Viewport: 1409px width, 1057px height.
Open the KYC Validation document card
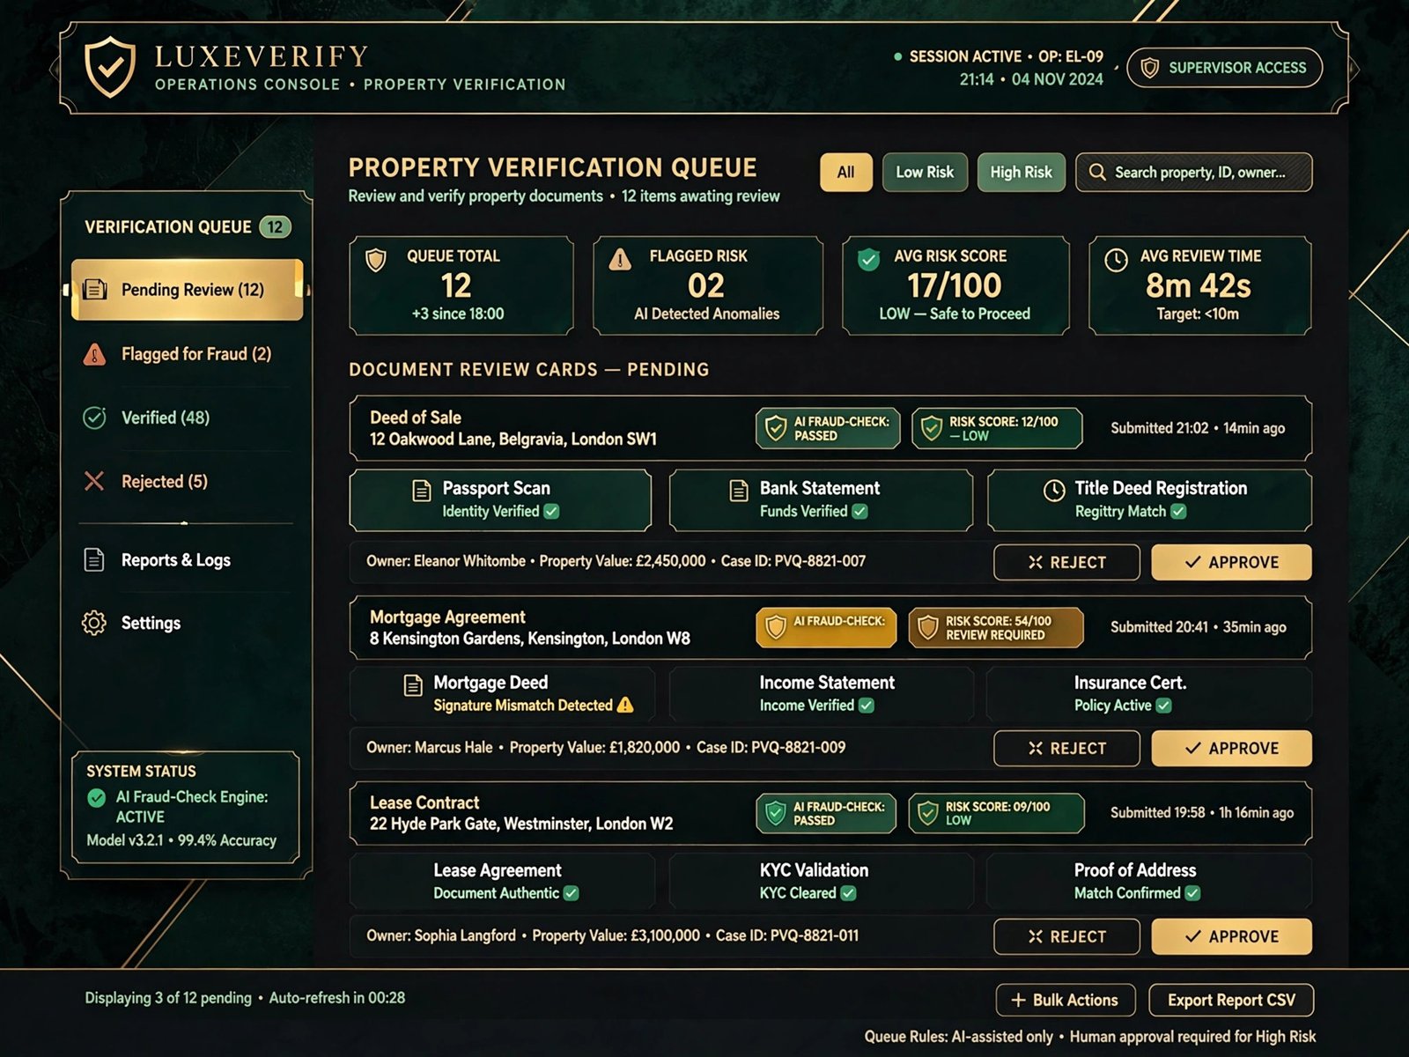pos(821,881)
